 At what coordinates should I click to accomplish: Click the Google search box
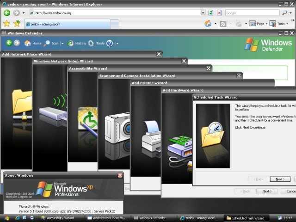[x=252, y=13]
